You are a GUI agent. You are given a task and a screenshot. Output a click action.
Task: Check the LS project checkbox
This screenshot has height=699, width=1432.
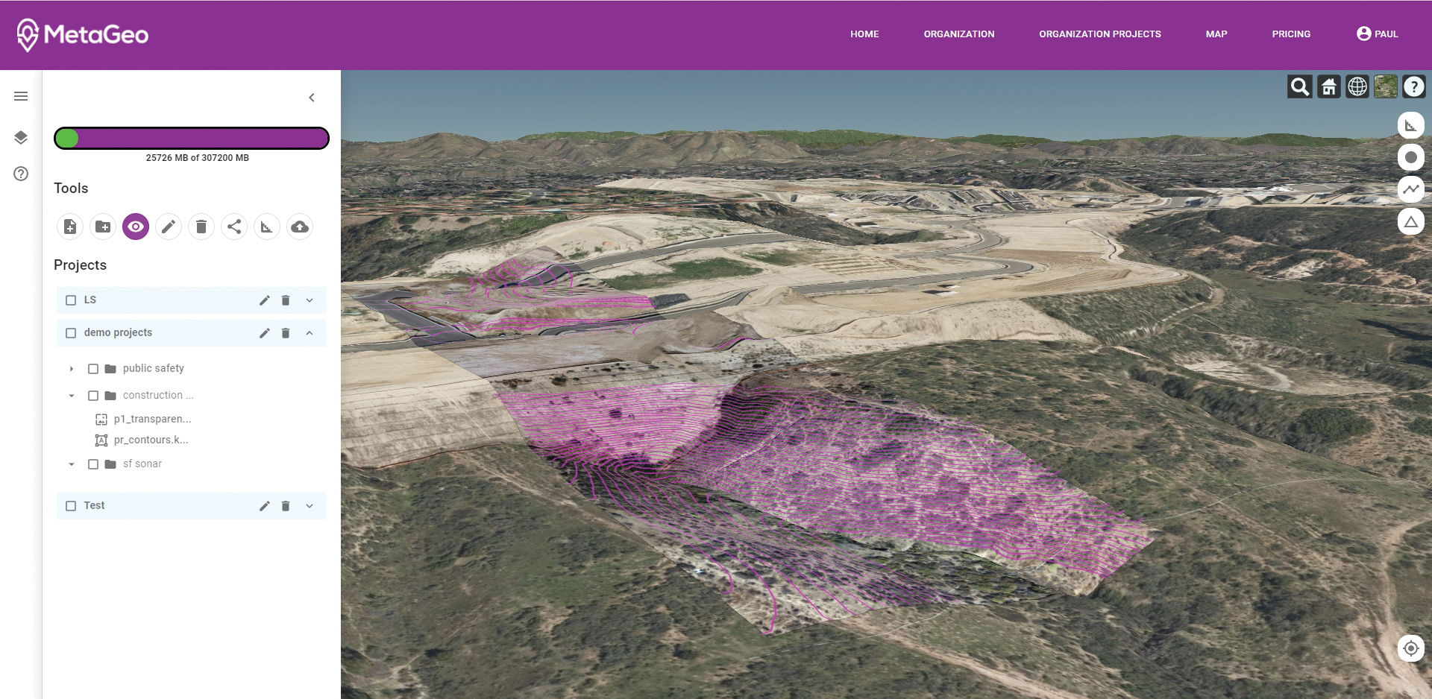(71, 300)
